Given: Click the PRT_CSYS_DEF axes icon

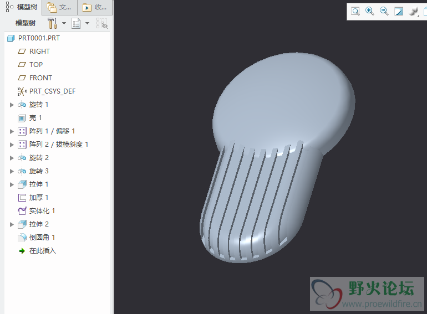Looking at the screenshot, I should point(22,91).
